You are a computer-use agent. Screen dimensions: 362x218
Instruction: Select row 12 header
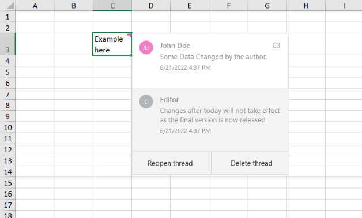7,149
